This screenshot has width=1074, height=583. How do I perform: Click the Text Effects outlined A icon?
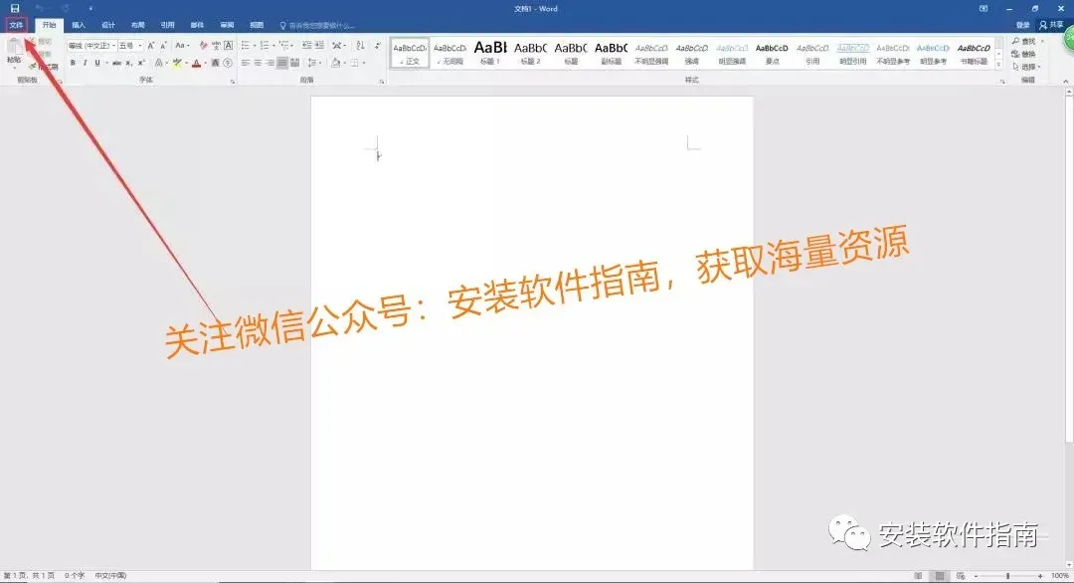[x=159, y=63]
